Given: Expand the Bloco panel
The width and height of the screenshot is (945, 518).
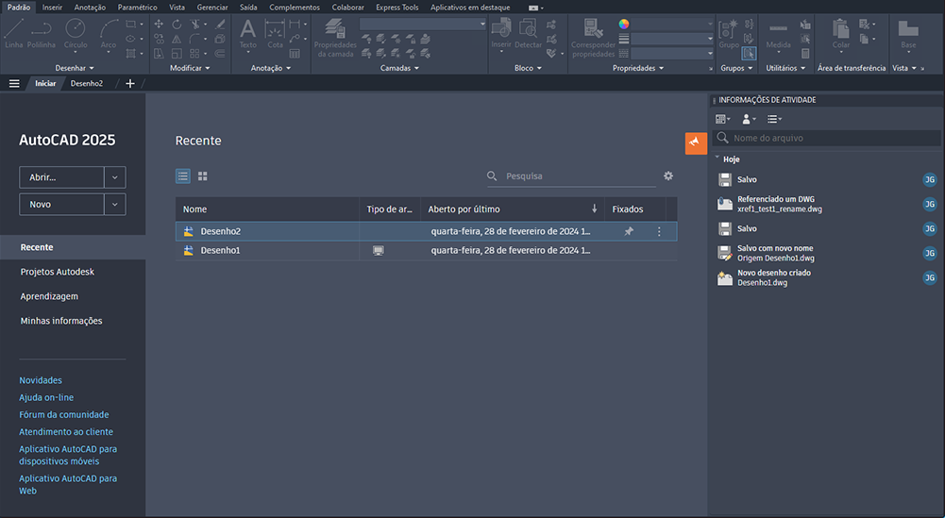Looking at the screenshot, I should (x=528, y=68).
